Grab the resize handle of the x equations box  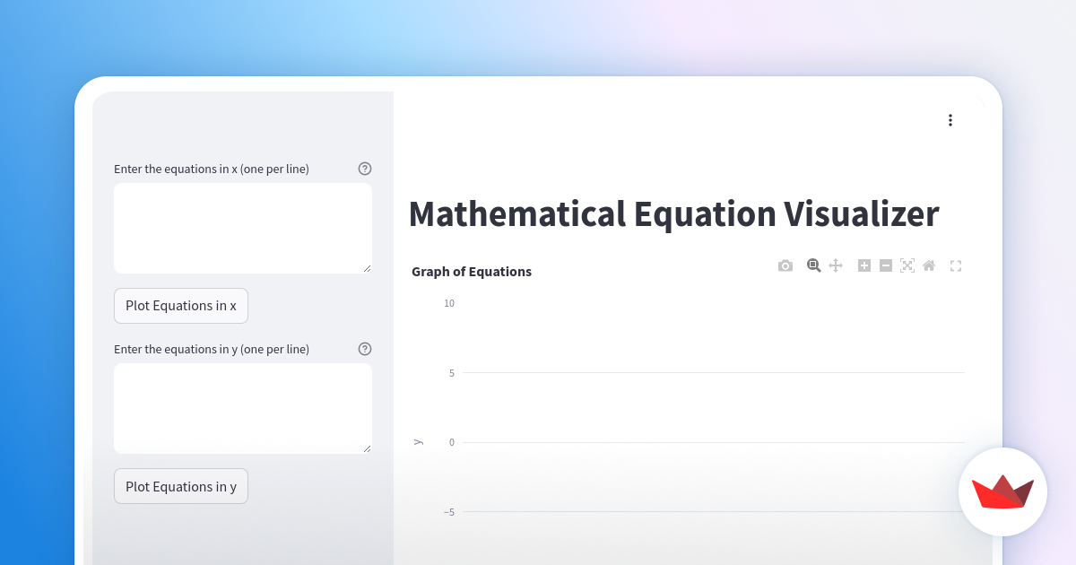369,269
